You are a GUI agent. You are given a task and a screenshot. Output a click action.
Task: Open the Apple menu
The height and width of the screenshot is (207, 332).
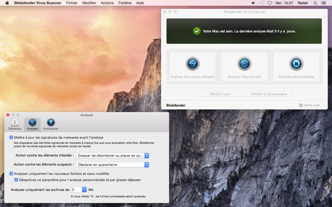pyautogui.click(x=7, y=3)
